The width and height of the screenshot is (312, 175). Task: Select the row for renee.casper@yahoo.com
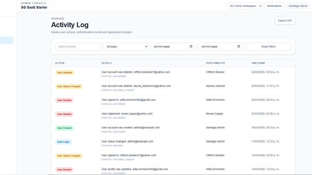(x=173, y=116)
